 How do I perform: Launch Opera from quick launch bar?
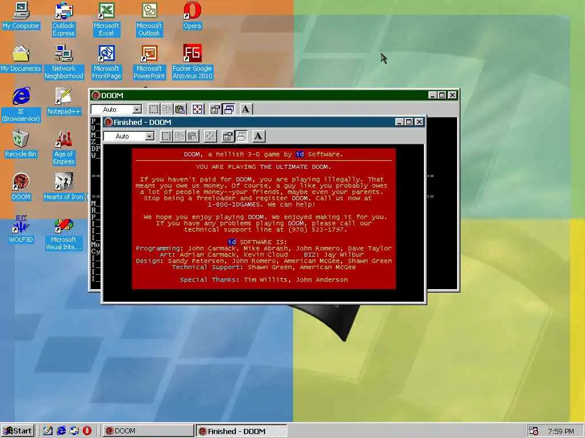click(87, 431)
